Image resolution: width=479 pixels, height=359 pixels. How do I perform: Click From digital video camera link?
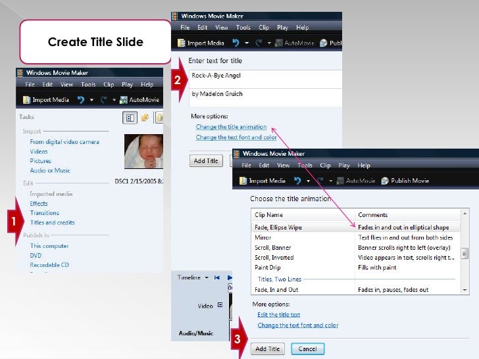tap(64, 142)
